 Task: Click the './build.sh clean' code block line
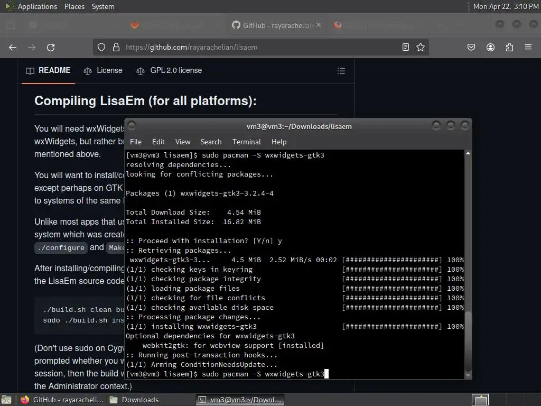(83, 309)
